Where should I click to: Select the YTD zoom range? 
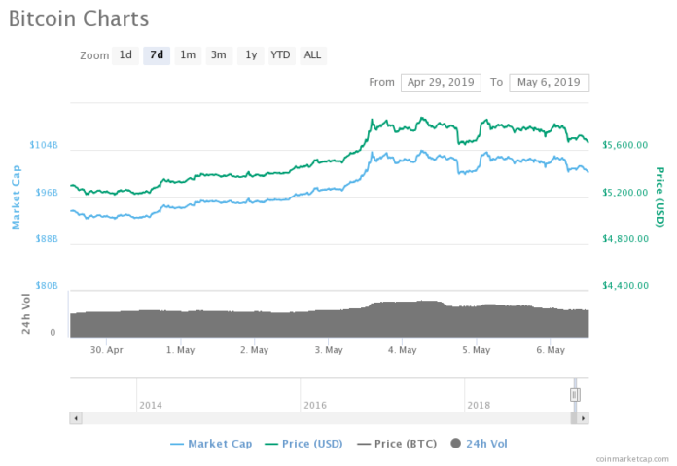click(281, 55)
